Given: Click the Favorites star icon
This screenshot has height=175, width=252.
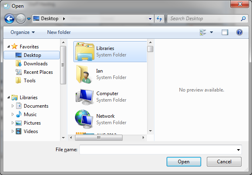Looking at the screenshot, I should point(15,46).
